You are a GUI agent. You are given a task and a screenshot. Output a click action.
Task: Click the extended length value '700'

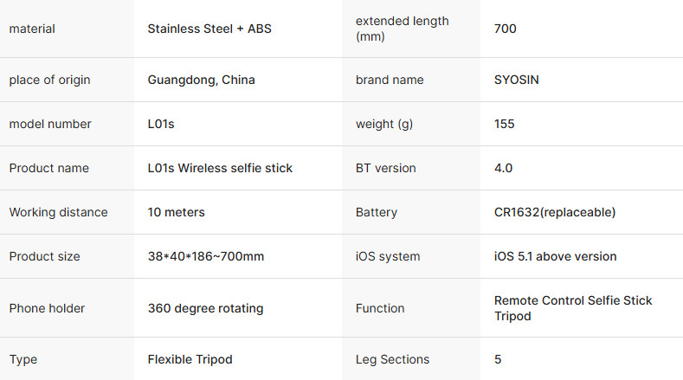(506, 29)
